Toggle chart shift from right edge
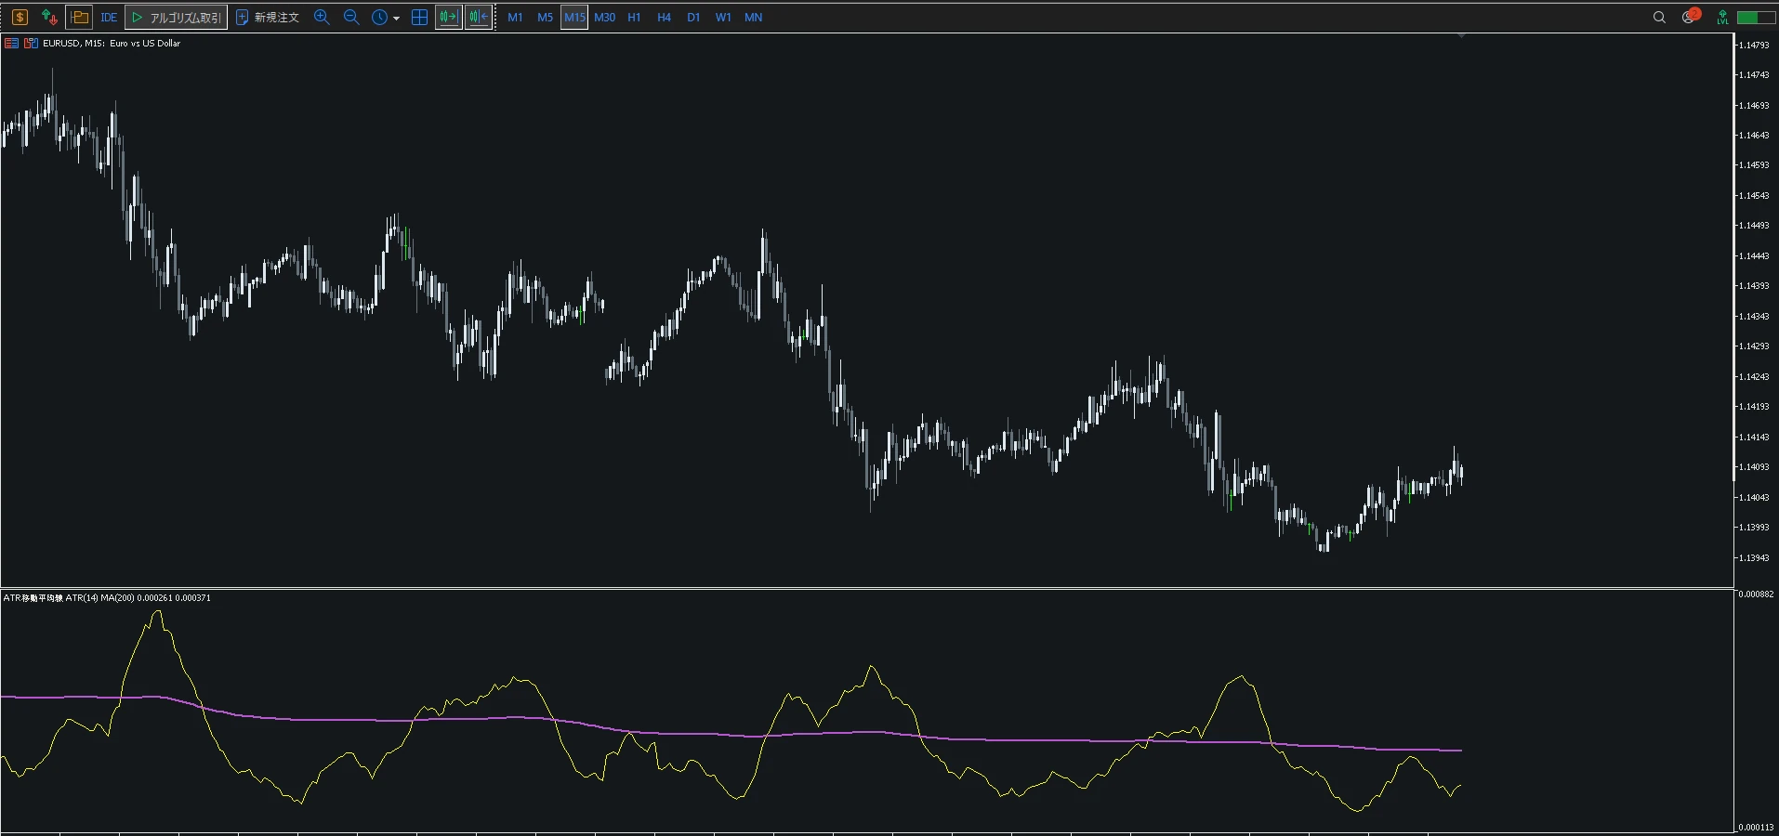 click(x=479, y=17)
